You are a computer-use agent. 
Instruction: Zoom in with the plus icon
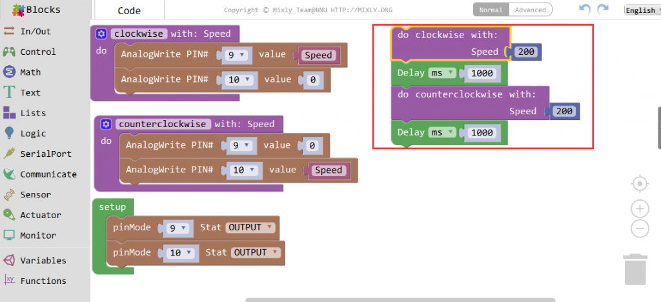[640, 208]
